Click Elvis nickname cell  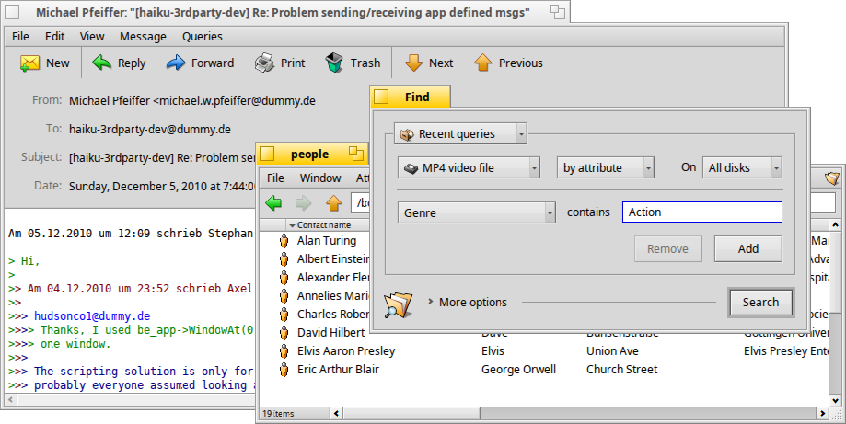pyautogui.click(x=493, y=351)
